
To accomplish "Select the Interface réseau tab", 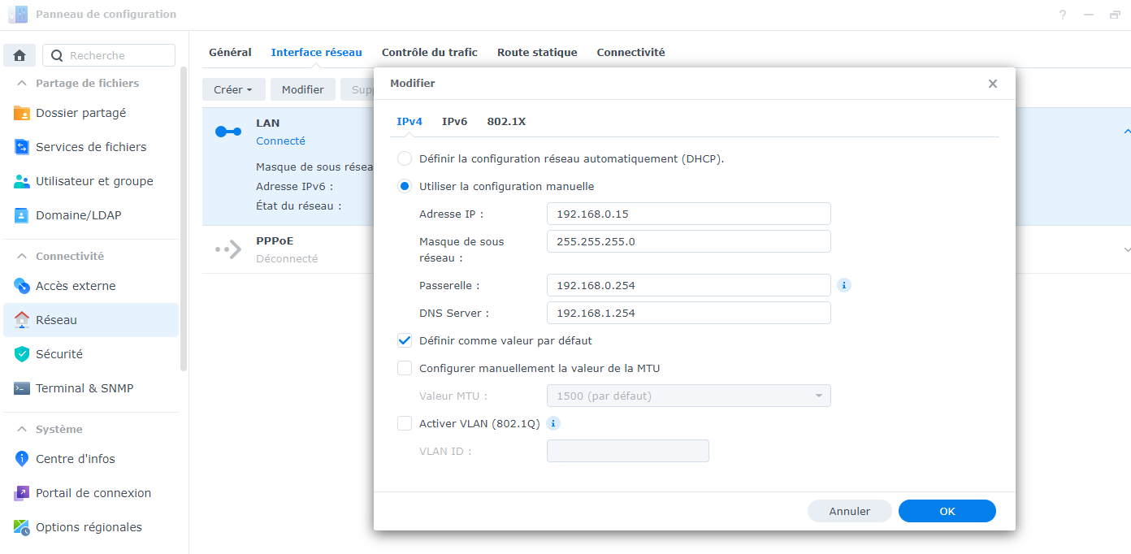I will click(317, 52).
